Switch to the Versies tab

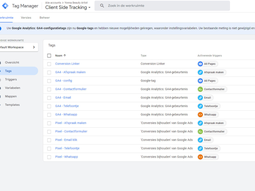(26, 18)
